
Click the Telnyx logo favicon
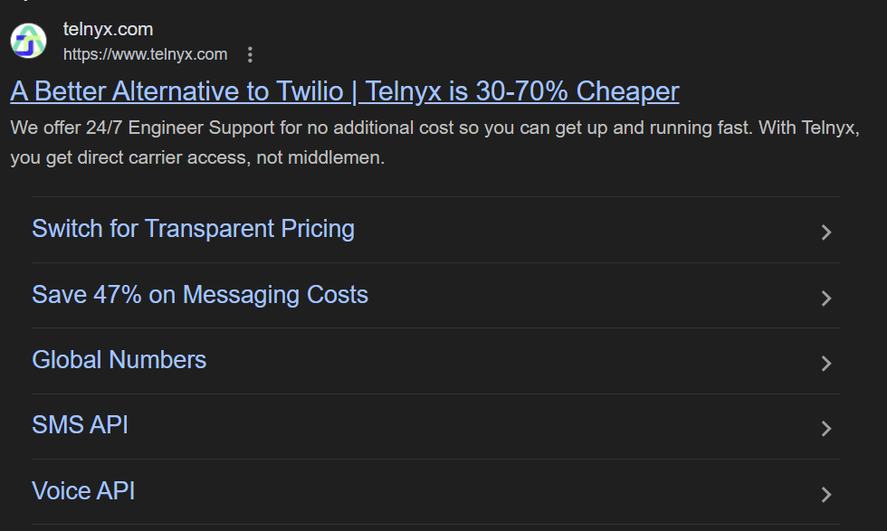click(28, 42)
